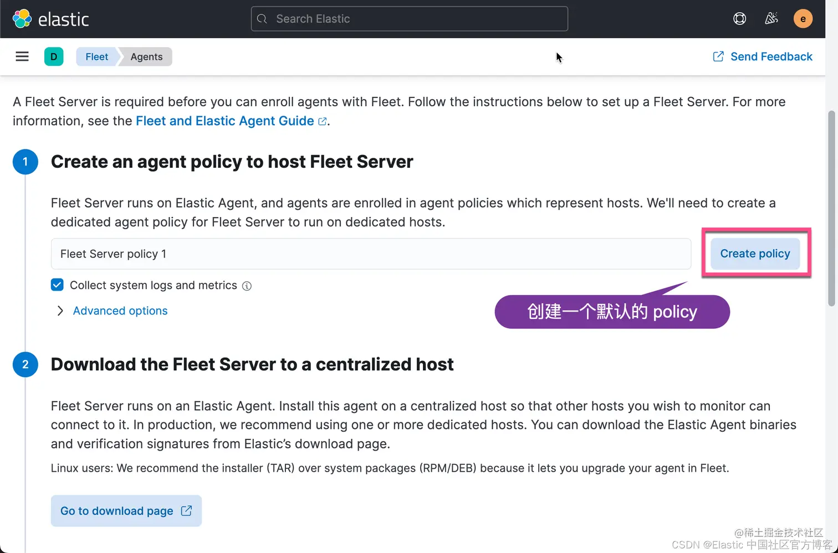
Task: Click the page vertical scrollbar
Action: 831,208
